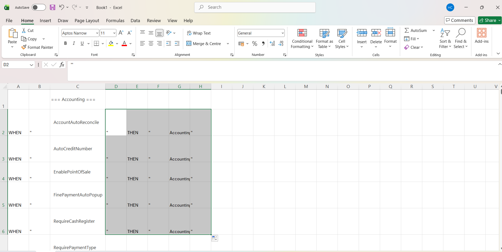
Task: Toggle Wrap Text for selected cells
Action: [199, 33]
